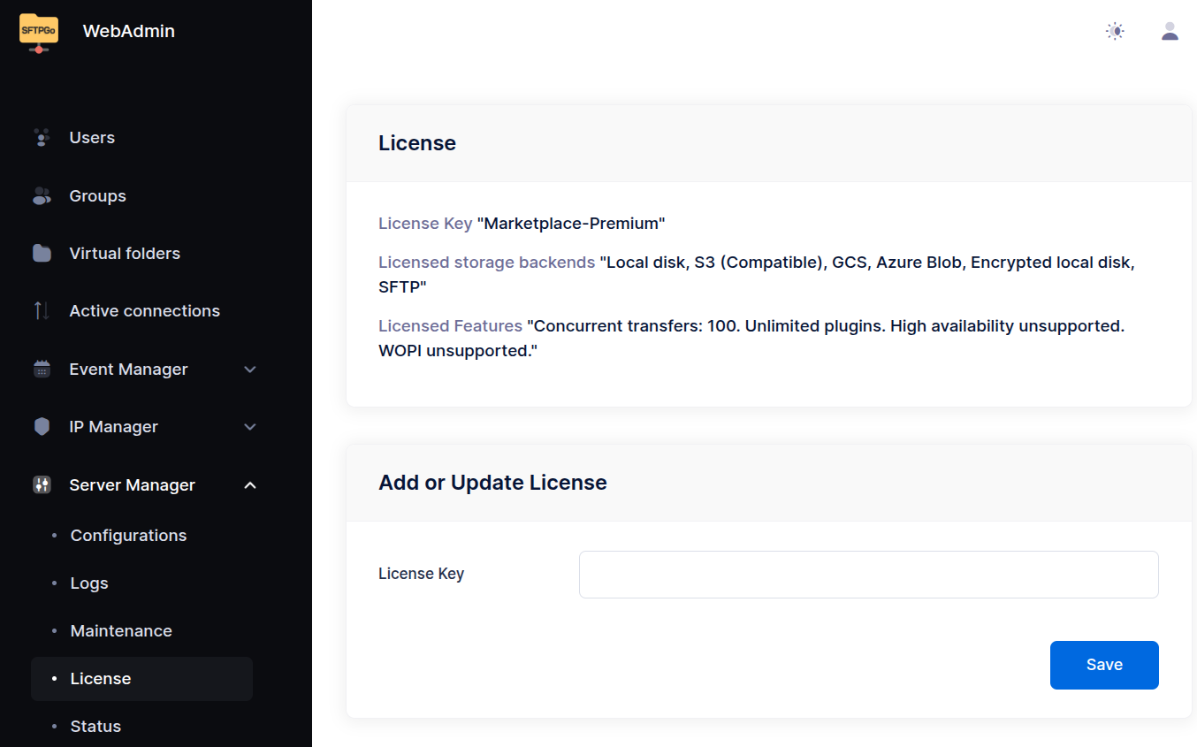Expand the Event Manager chevron
The width and height of the screenshot is (1197, 747).
[250, 370]
